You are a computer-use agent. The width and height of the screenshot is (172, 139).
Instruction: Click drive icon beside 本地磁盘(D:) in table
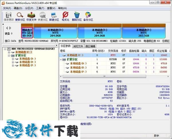click(x=67, y=64)
